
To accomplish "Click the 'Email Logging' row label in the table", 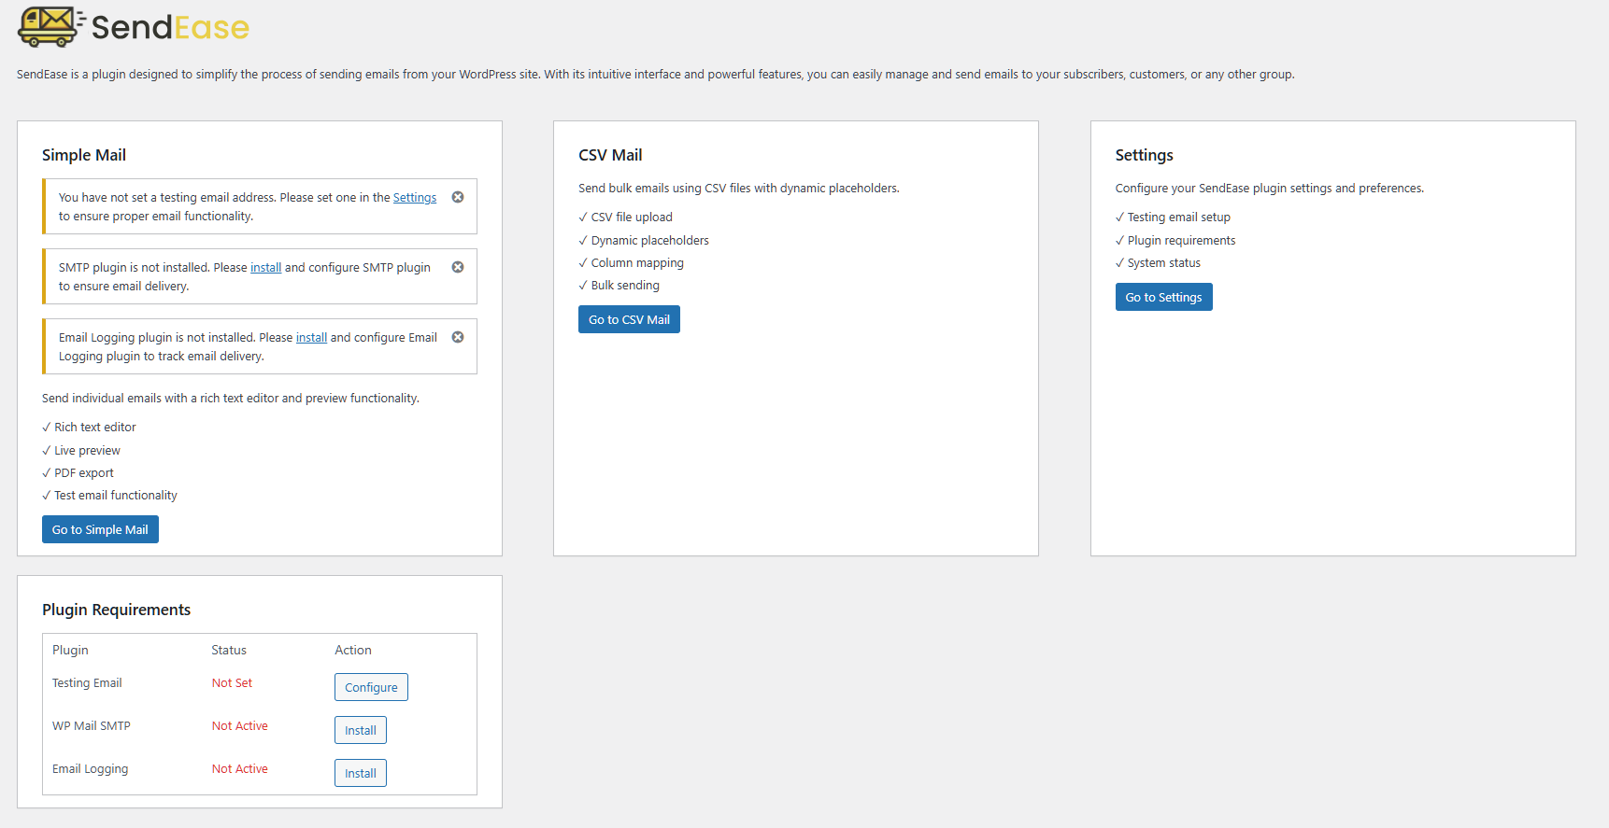I will (90, 769).
